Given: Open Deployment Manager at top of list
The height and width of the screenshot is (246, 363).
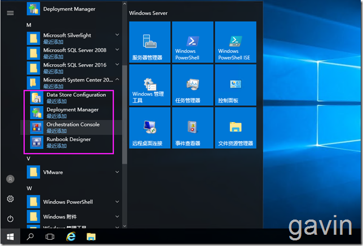Looking at the screenshot, I should pos(71,9).
